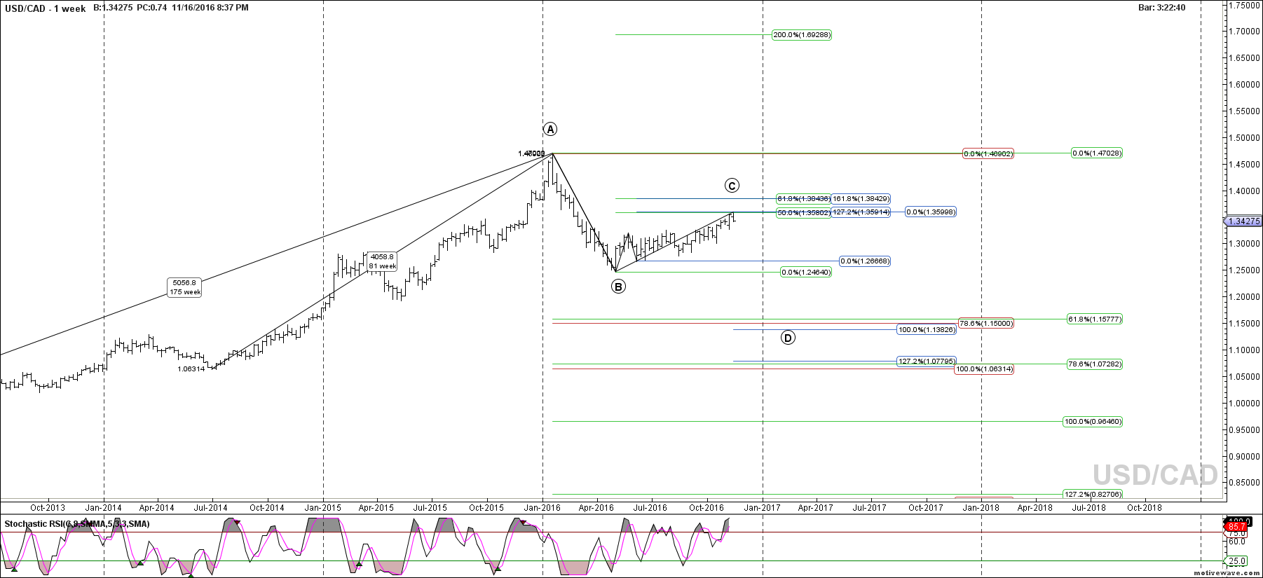Click the Bar: 3:22:40 countdown text

coord(1162,8)
